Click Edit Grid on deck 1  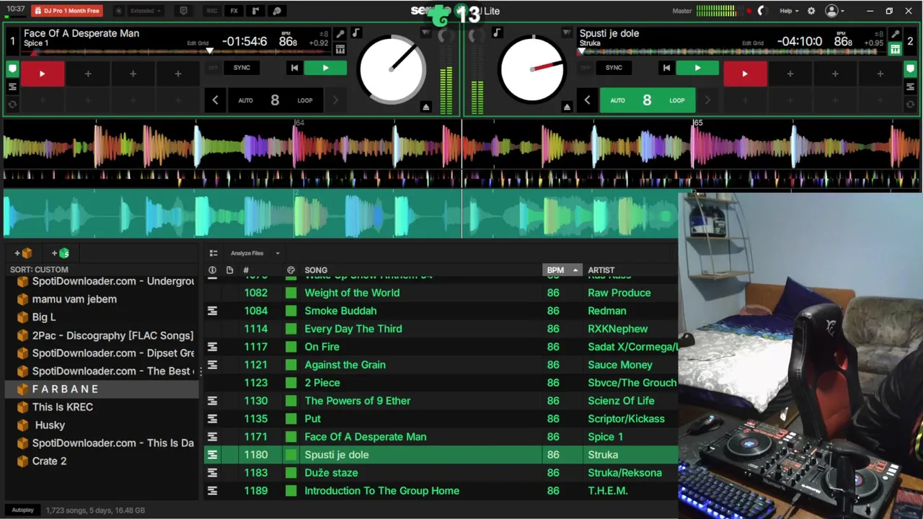tap(198, 43)
